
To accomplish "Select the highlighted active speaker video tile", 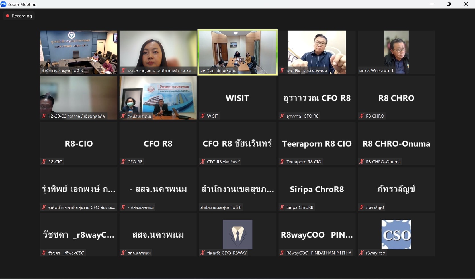I will click(x=237, y=52).
